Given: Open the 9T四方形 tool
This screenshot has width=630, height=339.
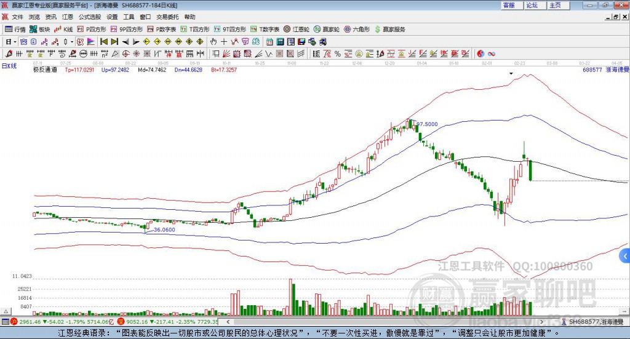Looking at the screenshot, I should pos(230,30).
